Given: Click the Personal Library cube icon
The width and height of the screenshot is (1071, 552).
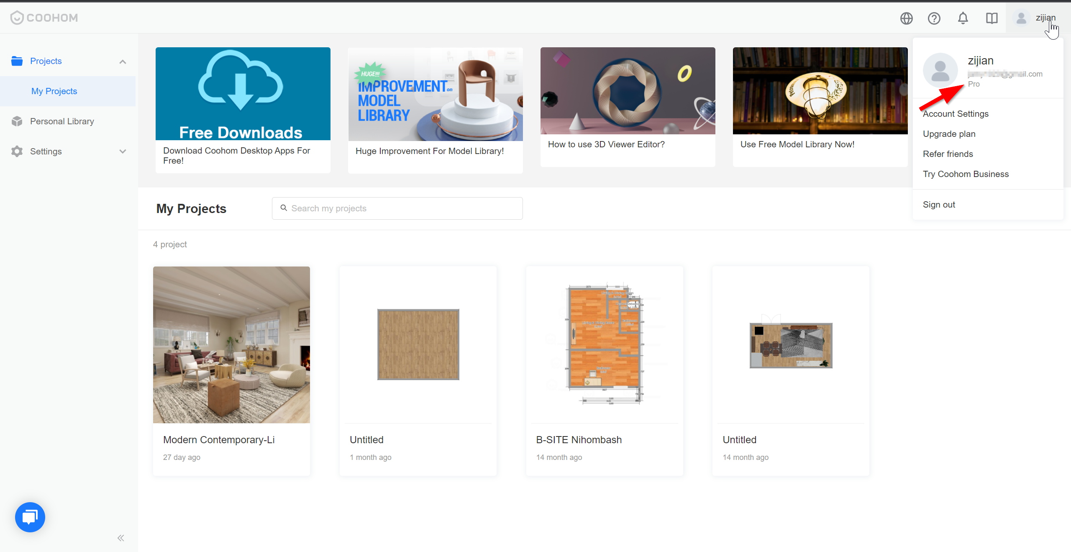Looking at the screenshot, I should click(17, 121).
